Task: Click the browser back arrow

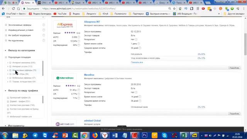Action: (x=3, y=8)
